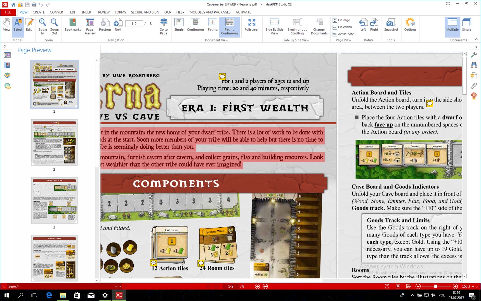Show hidden system tray icons

(412, 295)
